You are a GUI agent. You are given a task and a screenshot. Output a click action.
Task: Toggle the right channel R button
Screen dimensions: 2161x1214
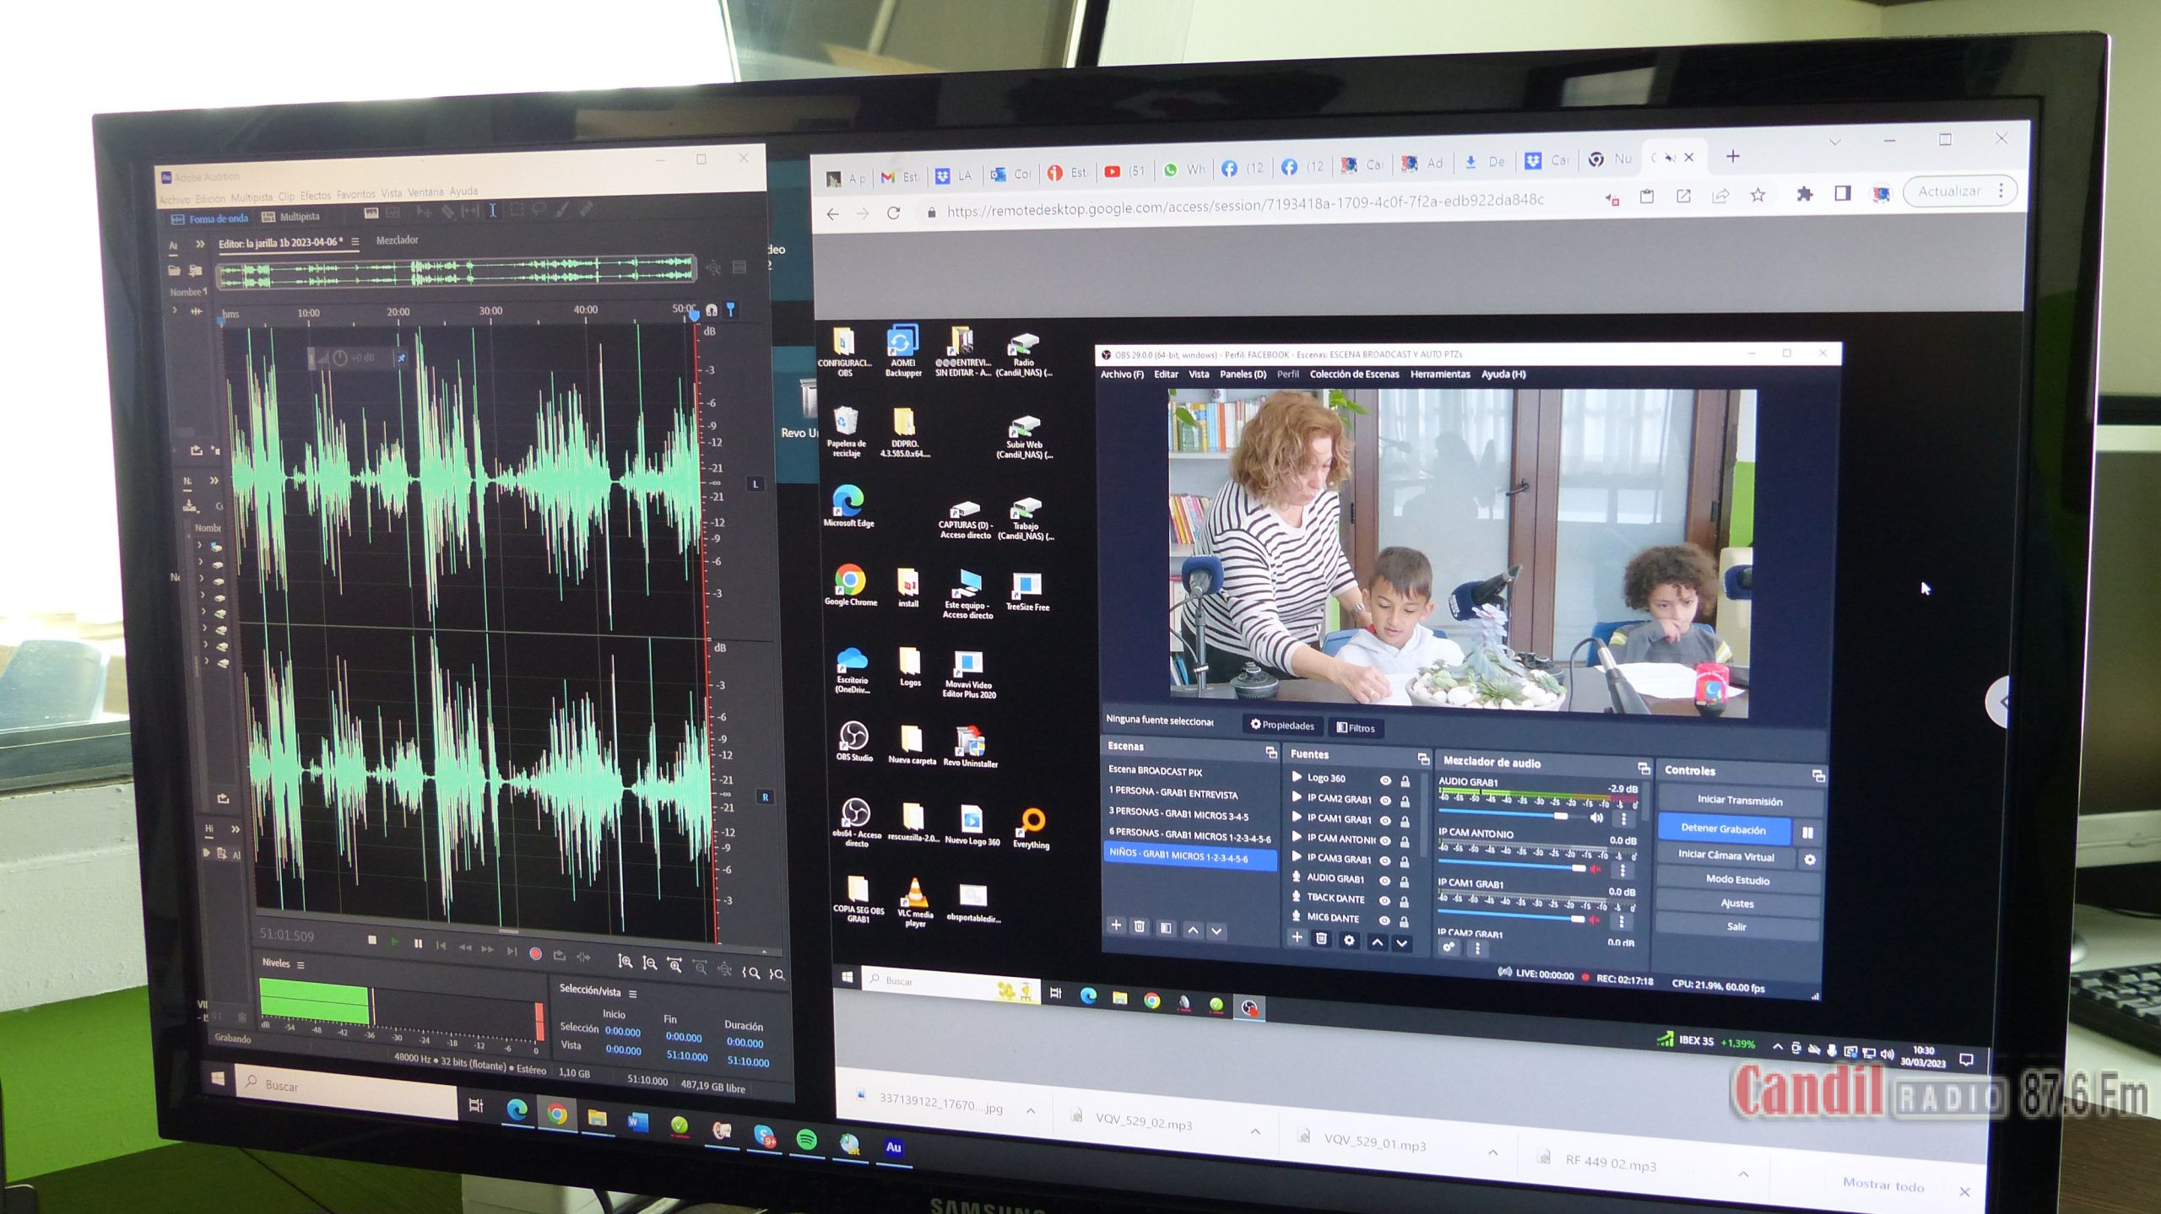tap(766, 797)
